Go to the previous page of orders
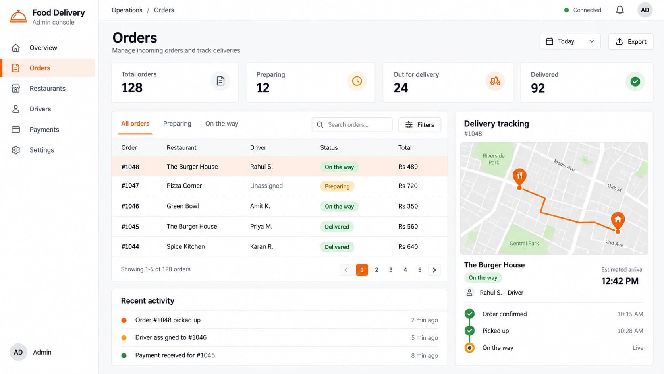This screenshot has width=664, height=374. [x=346, y=270]
